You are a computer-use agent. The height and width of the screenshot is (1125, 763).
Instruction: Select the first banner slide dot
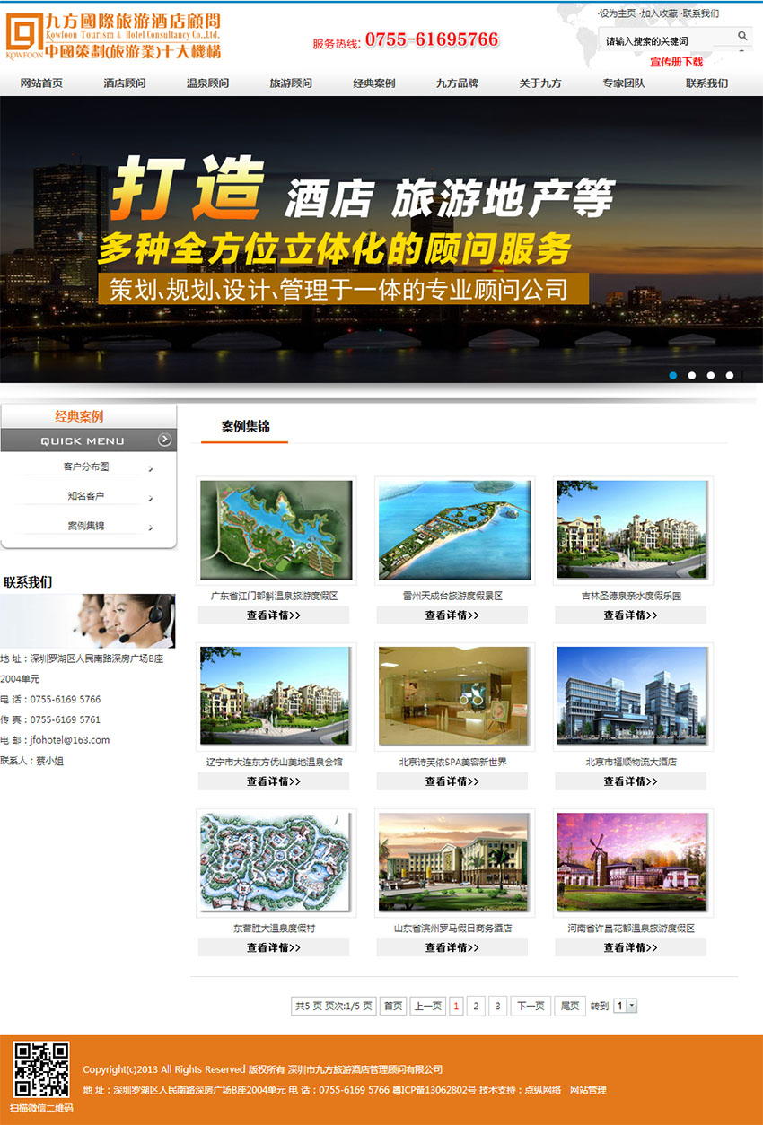point(673,375)
